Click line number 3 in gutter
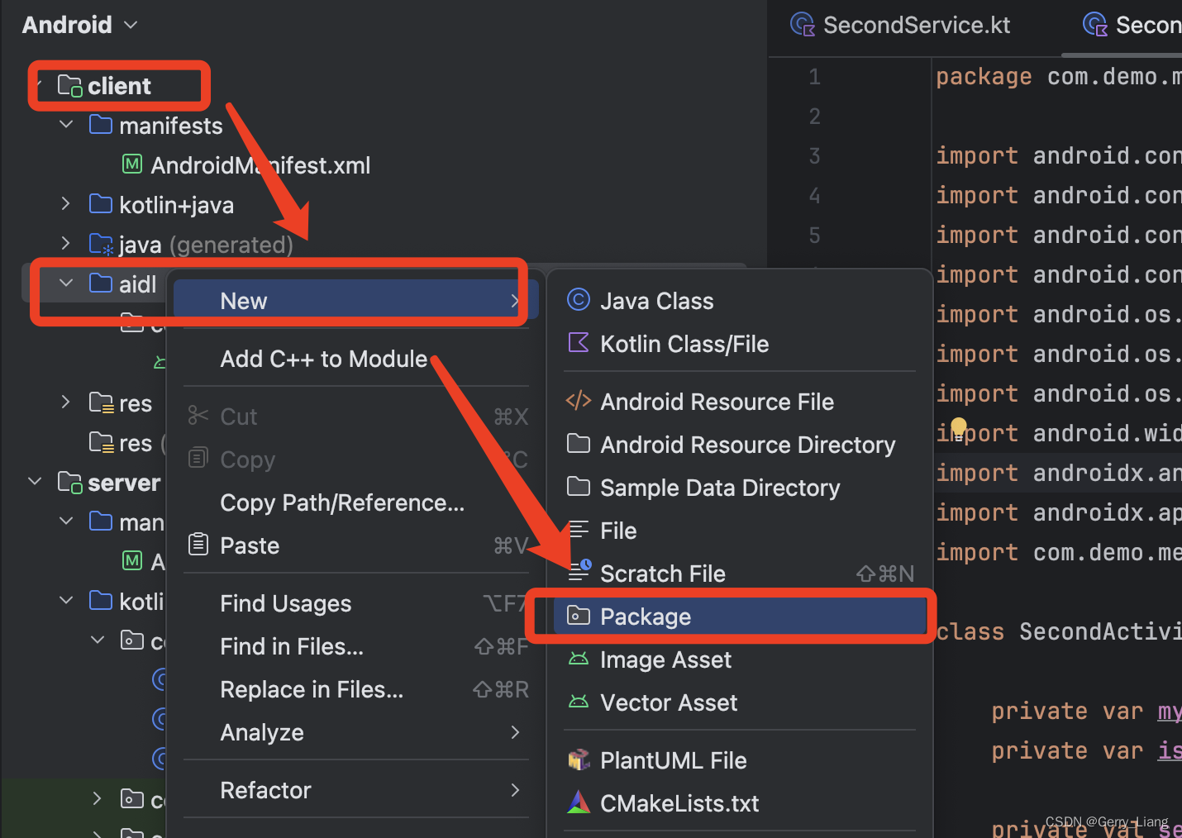Viewport: 1182px width, 838px height. [x=814, y=156]
